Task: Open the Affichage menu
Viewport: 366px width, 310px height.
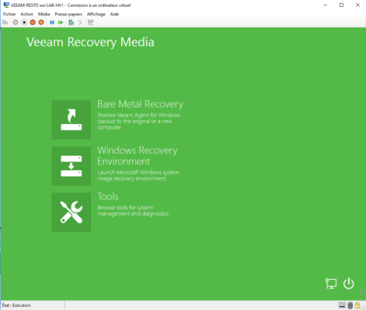Action: (96, 14)
